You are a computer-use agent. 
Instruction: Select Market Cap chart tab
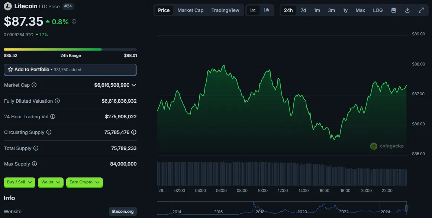point(190,10)
